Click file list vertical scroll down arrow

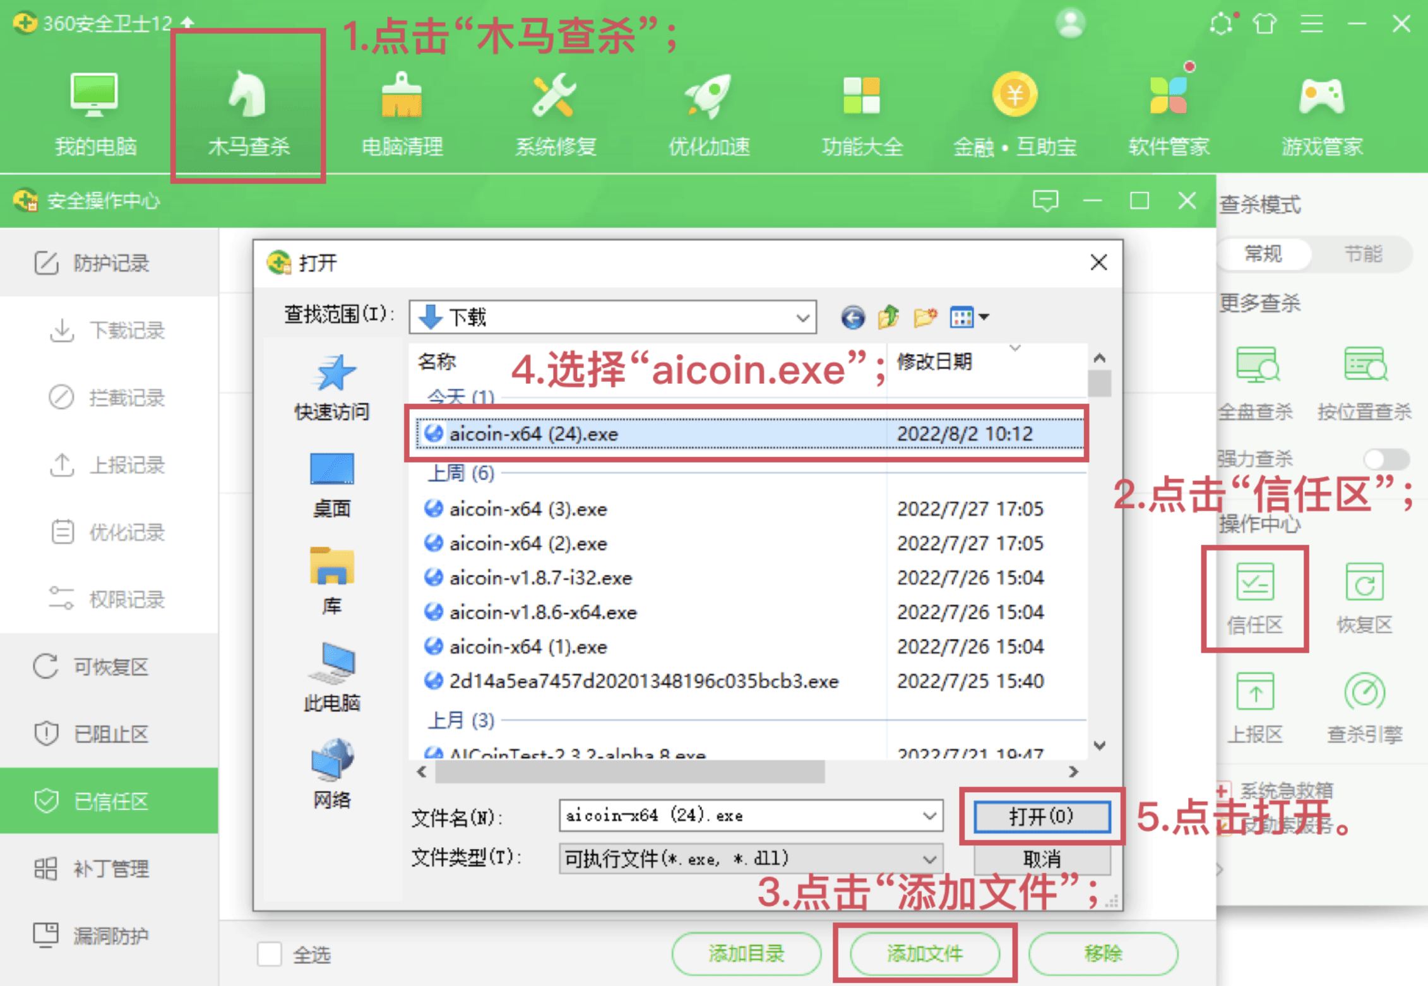[x=1100, y=745]
